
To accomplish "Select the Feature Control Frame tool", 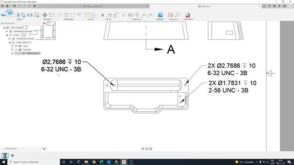I will (x=130, y=15).
